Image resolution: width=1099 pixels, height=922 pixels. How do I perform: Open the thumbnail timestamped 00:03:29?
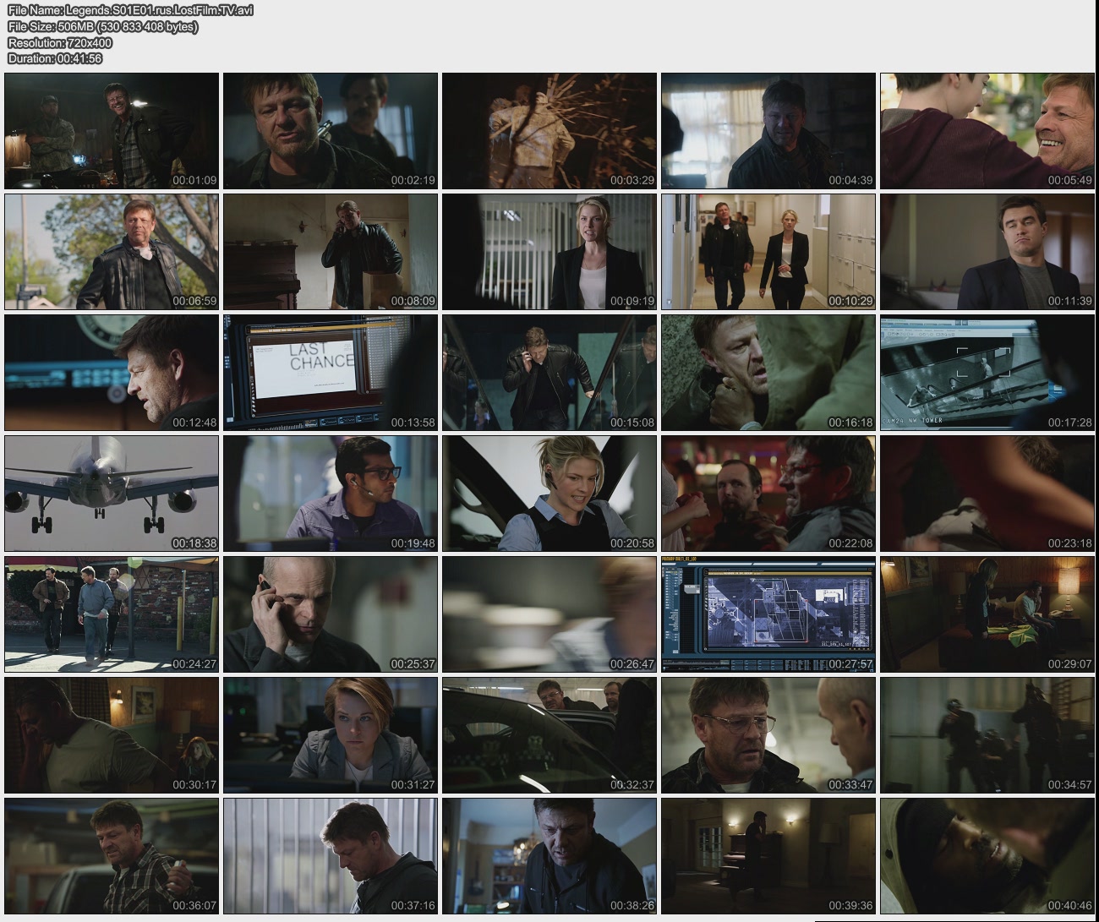tap(549, 131)
